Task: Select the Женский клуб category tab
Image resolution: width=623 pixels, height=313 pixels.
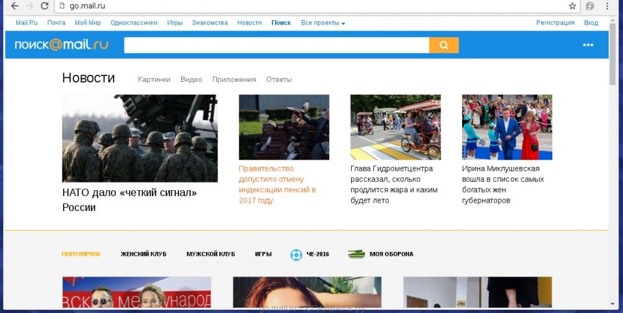Action: pos(143,254)
